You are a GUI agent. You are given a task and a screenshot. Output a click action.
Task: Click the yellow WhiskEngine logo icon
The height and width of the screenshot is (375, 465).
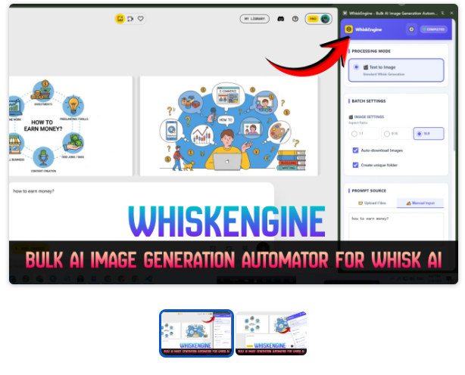(x=348, y=29)
